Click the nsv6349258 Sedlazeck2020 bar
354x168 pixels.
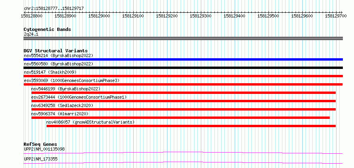(x=183, y=109)
